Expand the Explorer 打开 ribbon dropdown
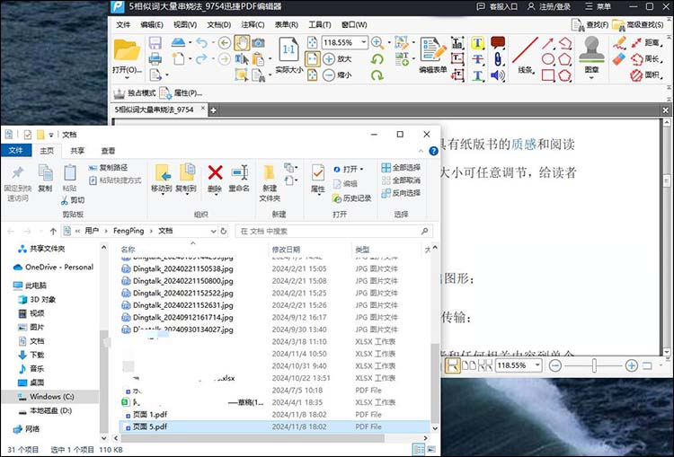This screenshot has height=457, width=674. [x=361, y=169]
